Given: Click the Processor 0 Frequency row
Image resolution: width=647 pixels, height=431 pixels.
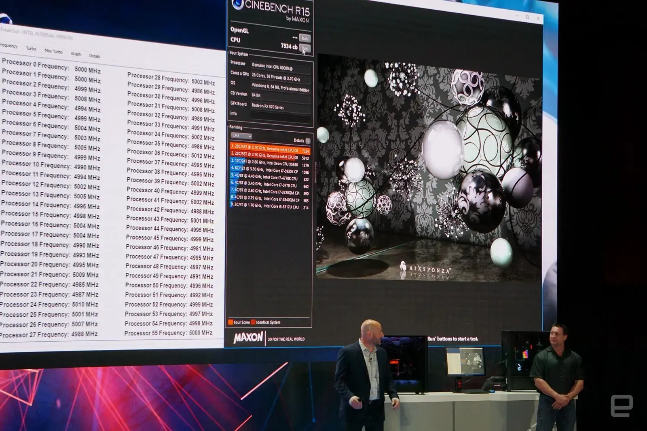Looking at the screenshot, I should click(51, 66).
